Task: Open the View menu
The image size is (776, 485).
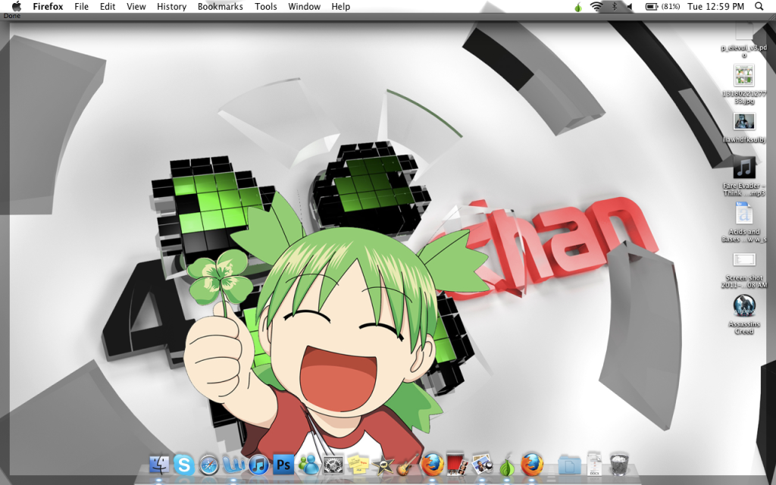Action: [136, 6]
